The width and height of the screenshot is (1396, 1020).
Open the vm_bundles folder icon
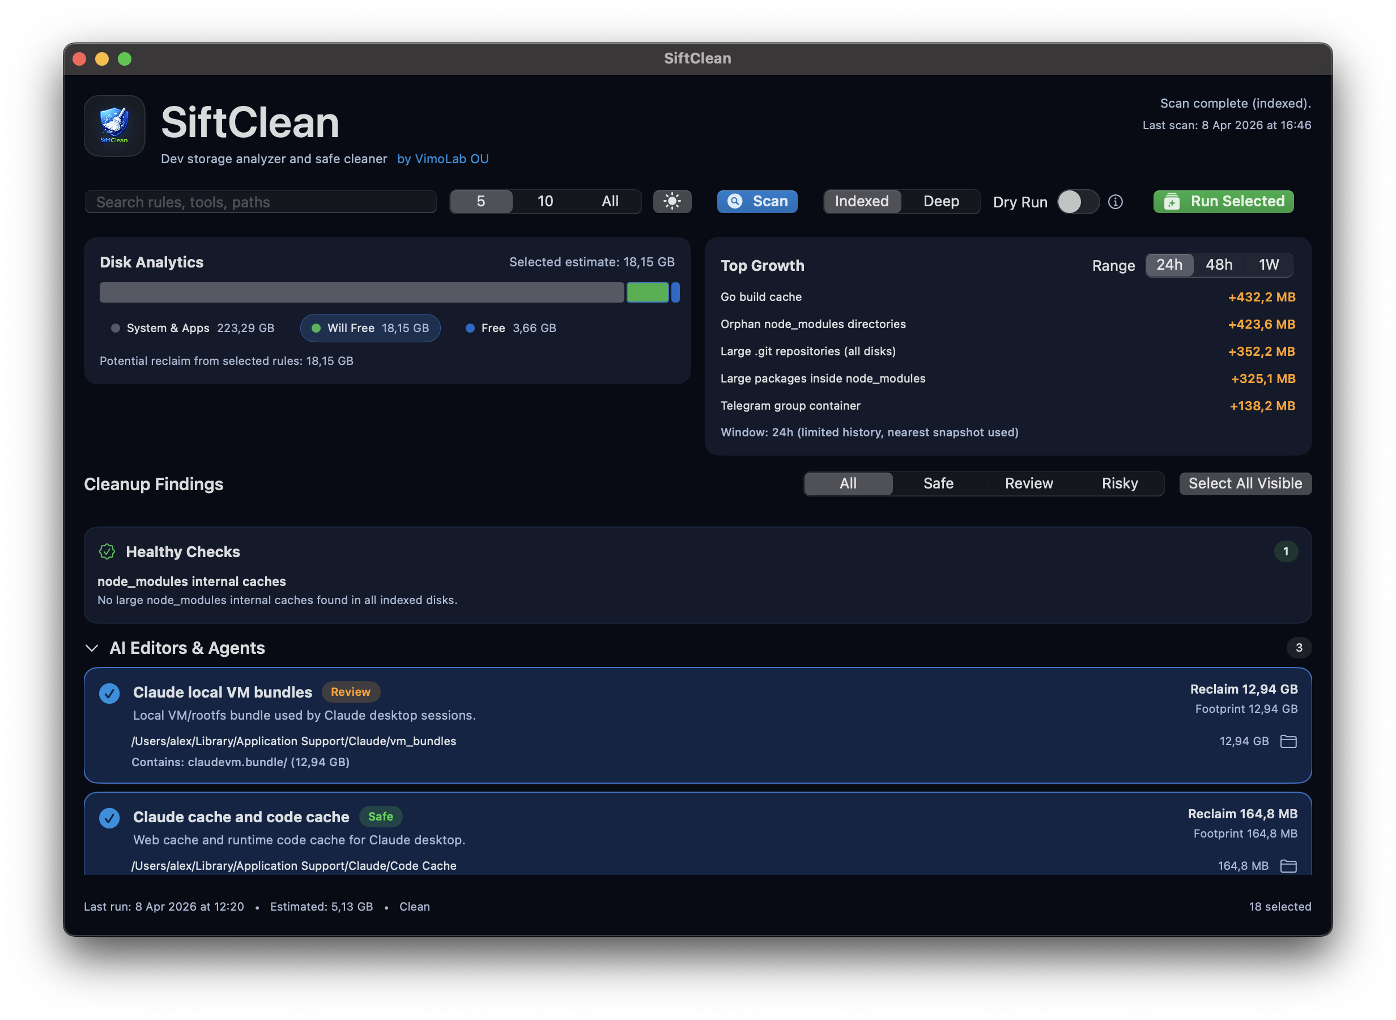(x=1288, y=741)
